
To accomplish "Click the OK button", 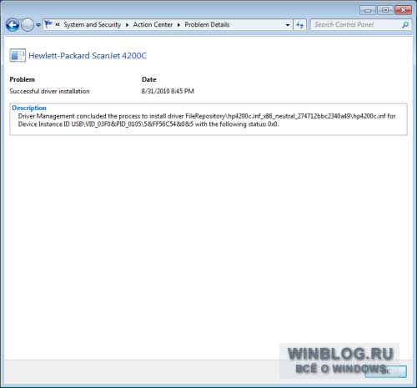I will click(386, 371).
